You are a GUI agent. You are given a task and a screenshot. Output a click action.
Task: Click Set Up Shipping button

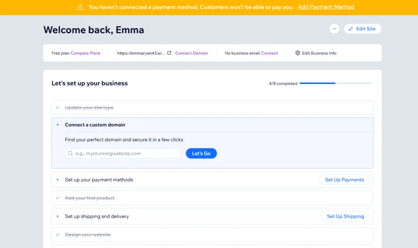(x=346, y=217)
